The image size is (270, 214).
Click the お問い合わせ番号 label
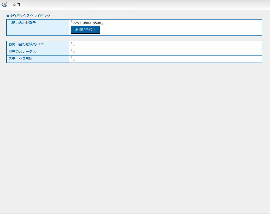tap(22, 23)
